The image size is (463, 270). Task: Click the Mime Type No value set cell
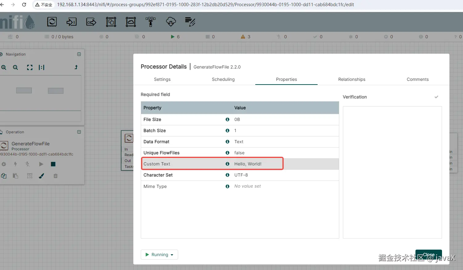click(248, 186)
